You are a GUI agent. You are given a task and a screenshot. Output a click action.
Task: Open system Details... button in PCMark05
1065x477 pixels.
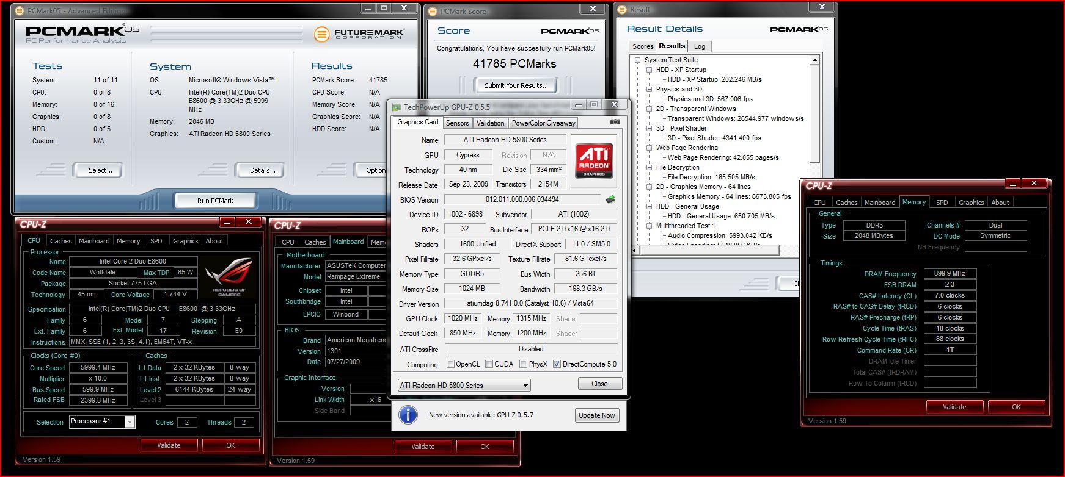(262, 170)
